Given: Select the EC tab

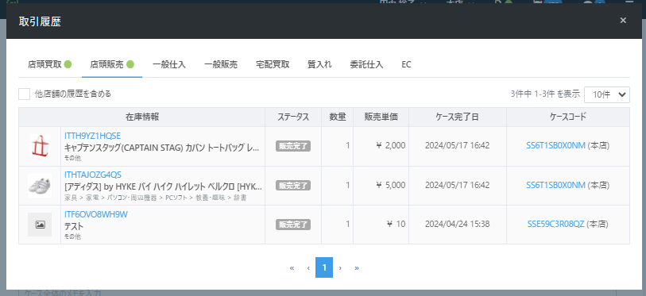Looking at the screenshot, I should [x=406, y=64].
